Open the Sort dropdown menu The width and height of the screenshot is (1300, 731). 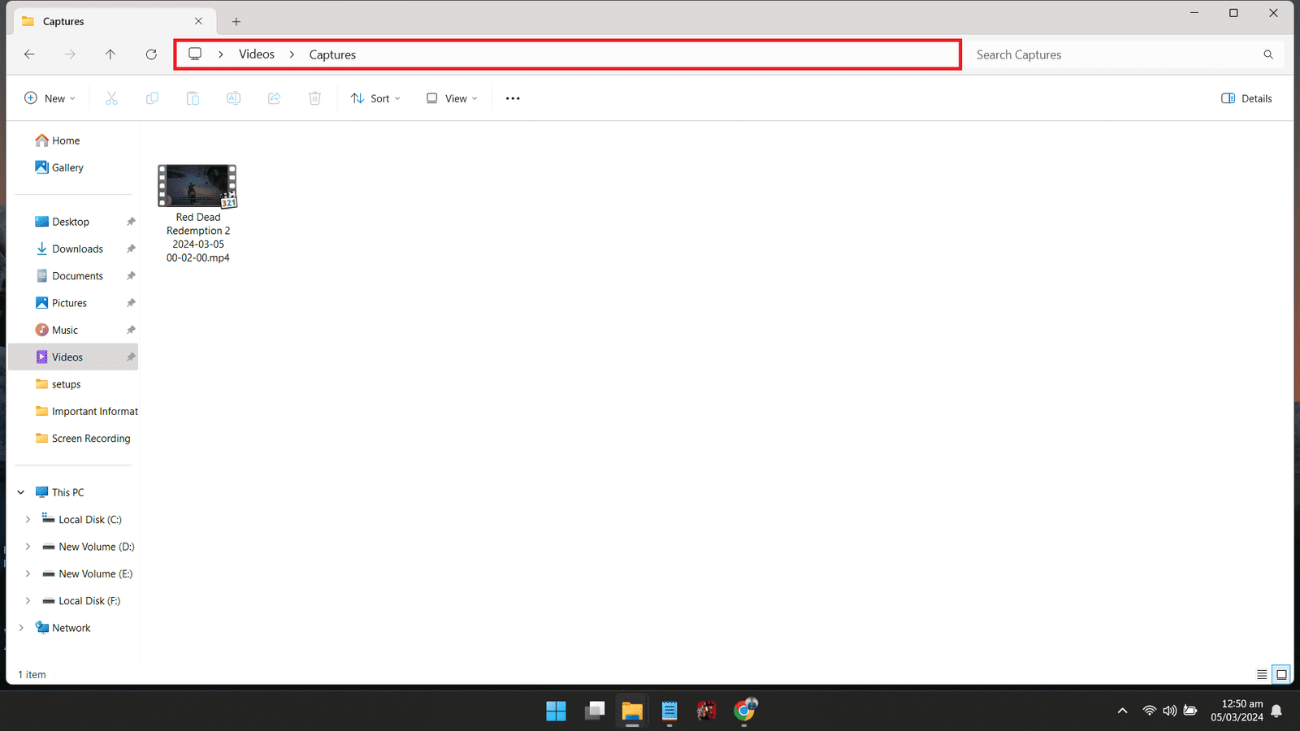[375, 98]
